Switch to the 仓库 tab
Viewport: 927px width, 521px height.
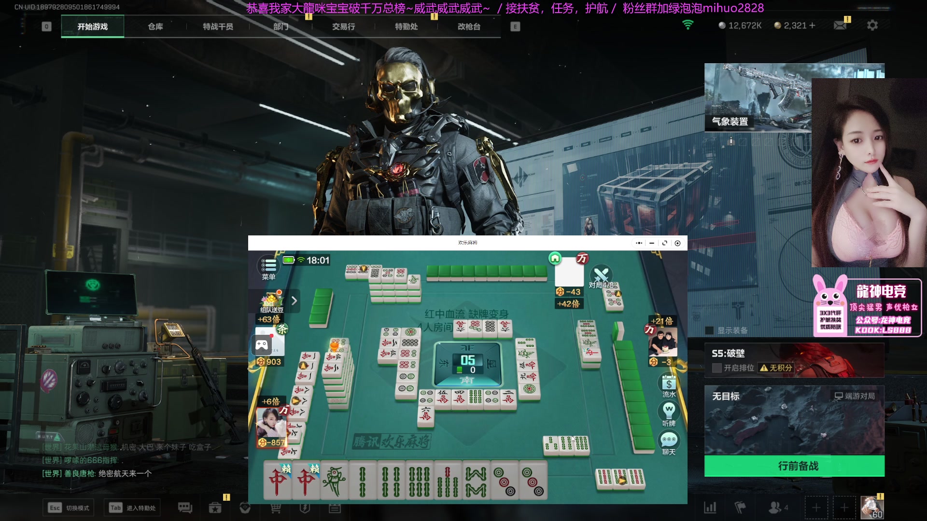pos(155,27)
